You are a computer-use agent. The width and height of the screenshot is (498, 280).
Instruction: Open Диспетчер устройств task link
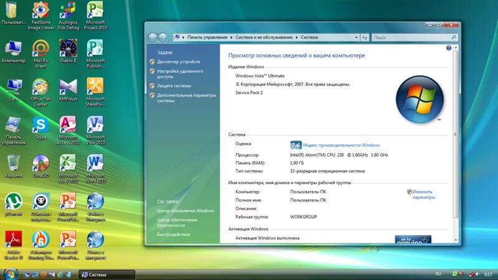tap(178, 62)
